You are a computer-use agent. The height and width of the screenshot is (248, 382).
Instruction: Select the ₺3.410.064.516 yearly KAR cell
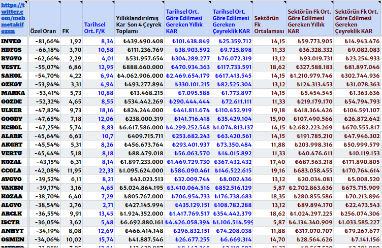(x=188, y=188)
